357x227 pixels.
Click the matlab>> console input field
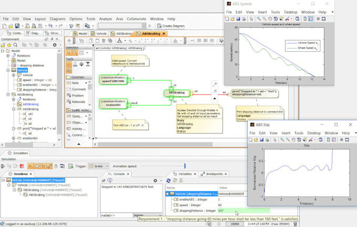click(x=117, y=215)
